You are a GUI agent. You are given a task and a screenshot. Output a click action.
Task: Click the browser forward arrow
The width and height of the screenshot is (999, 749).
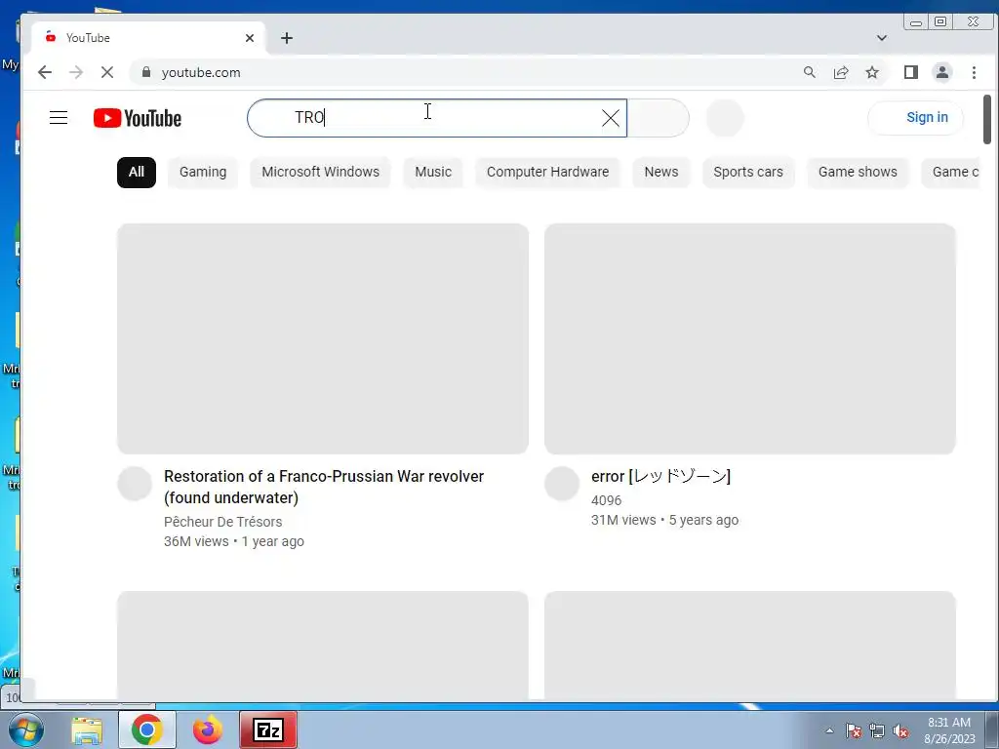click(76, 72)
